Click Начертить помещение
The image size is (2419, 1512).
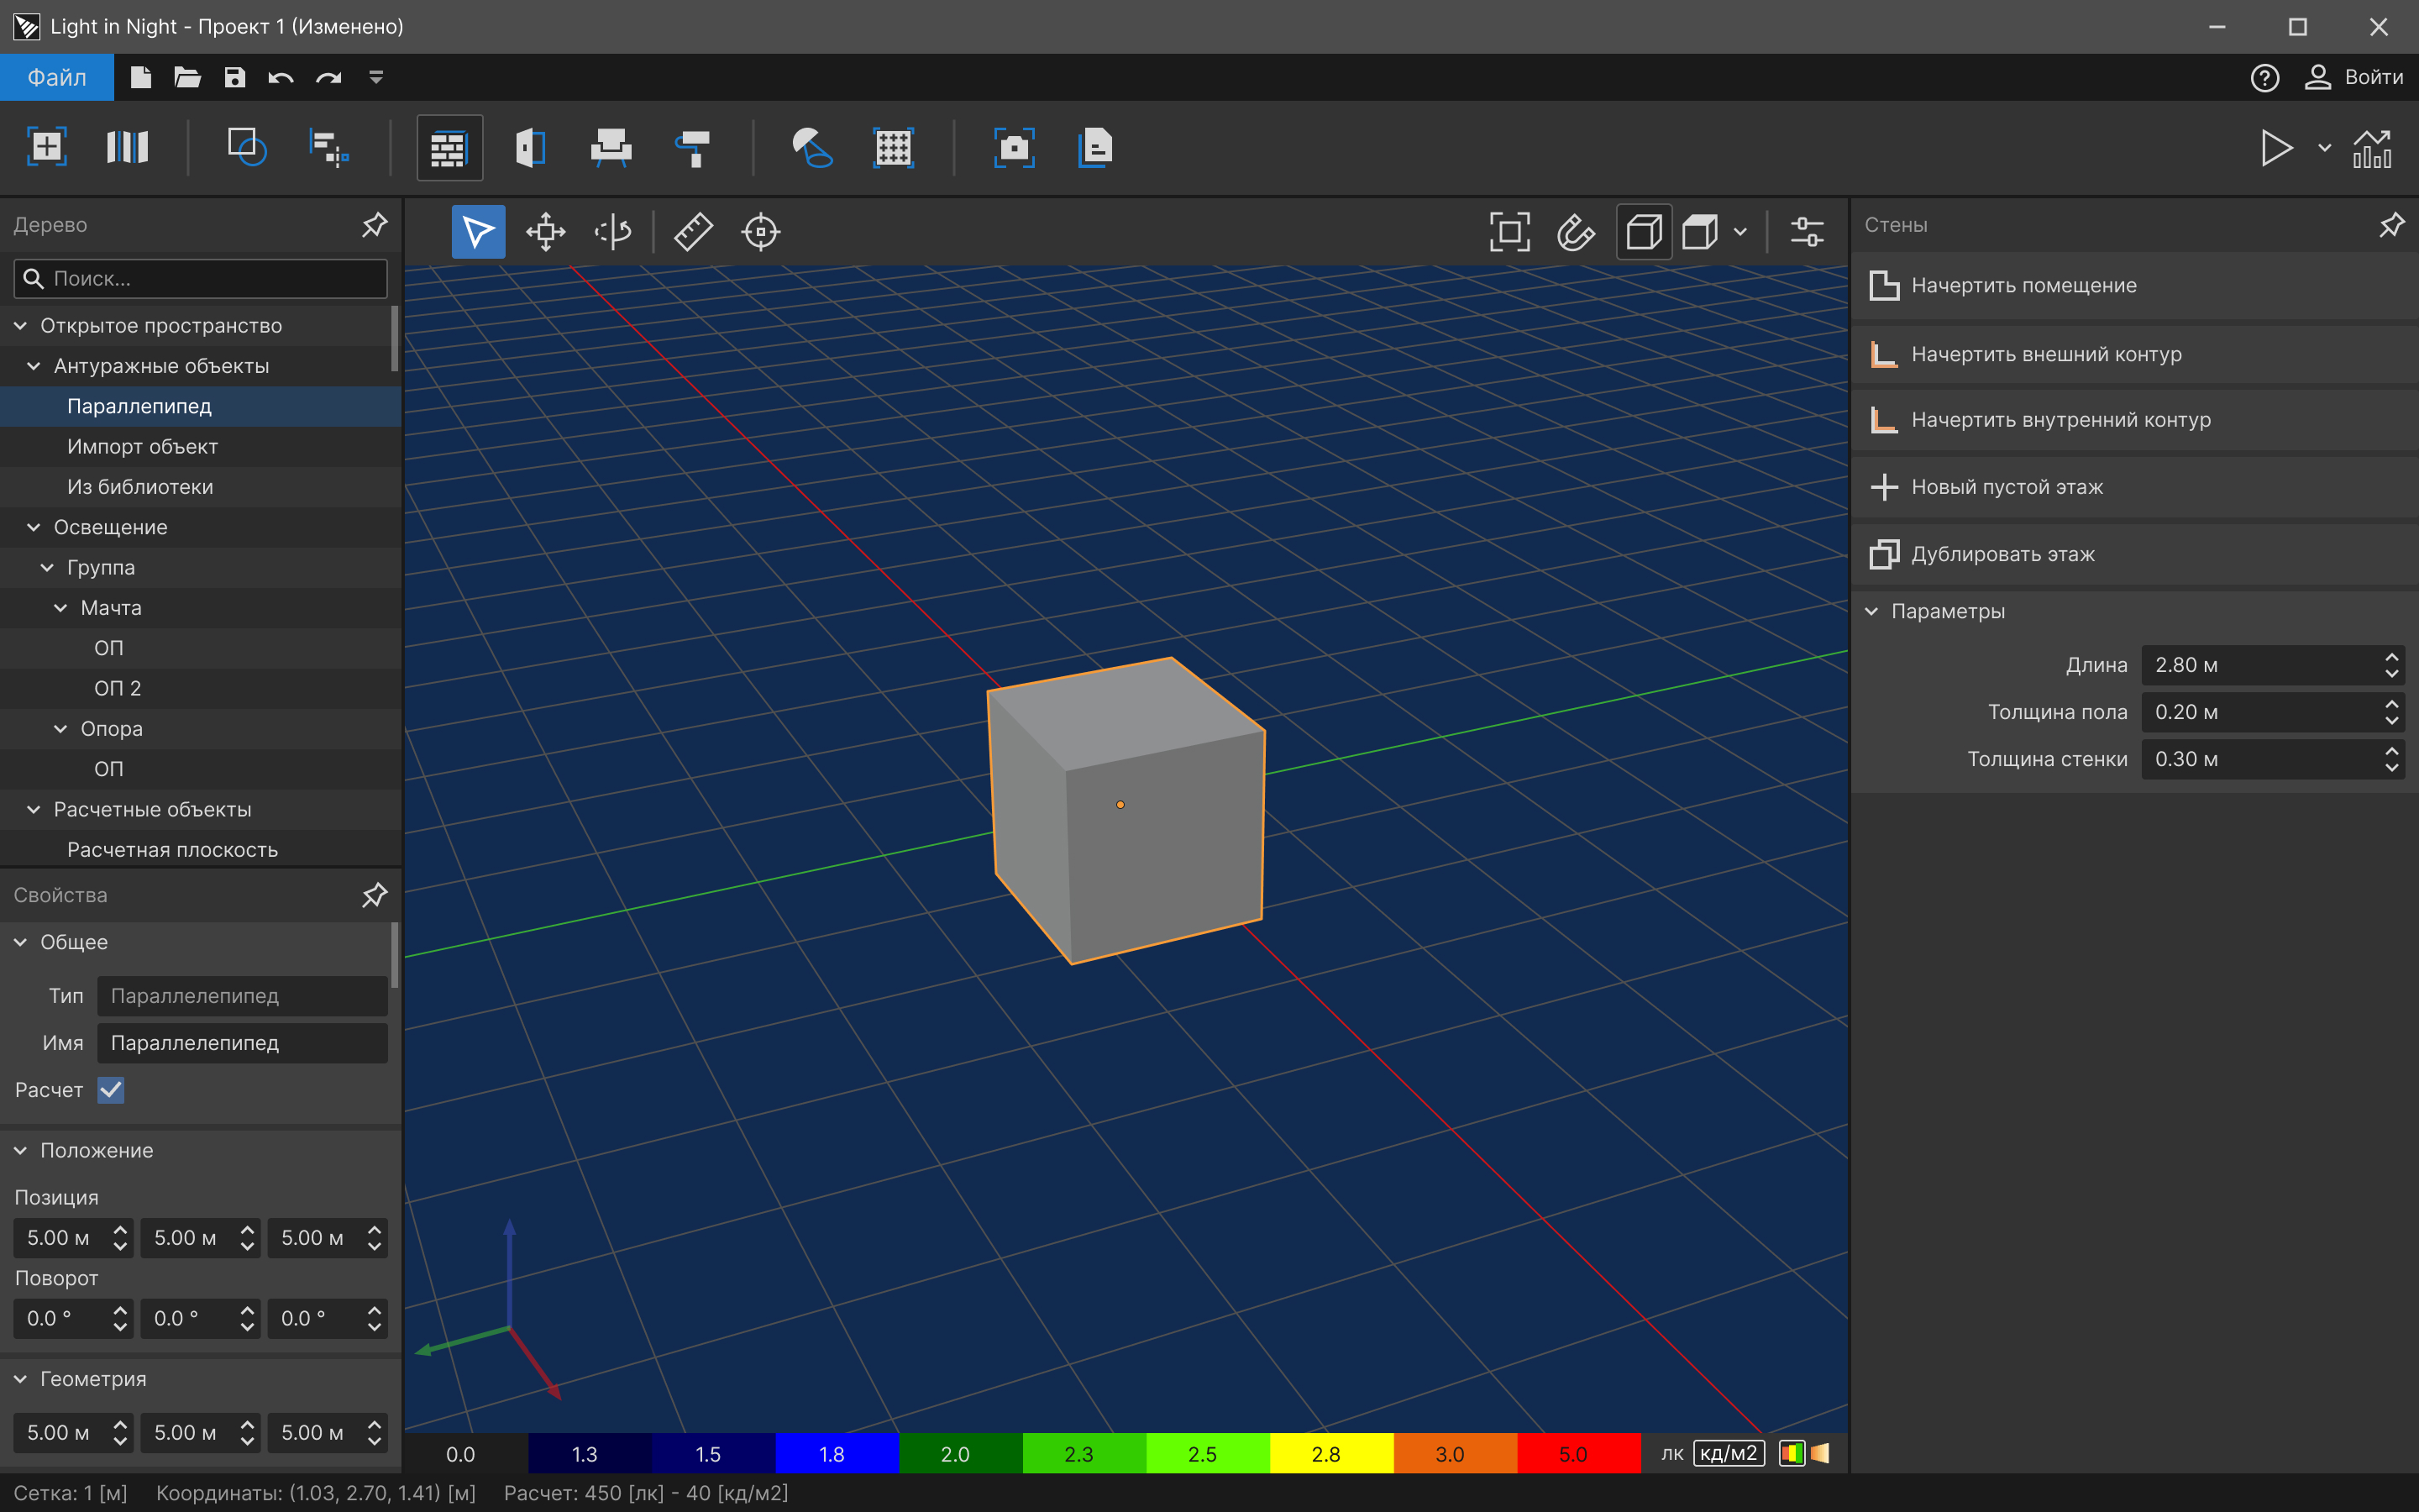pos(2023,285)
